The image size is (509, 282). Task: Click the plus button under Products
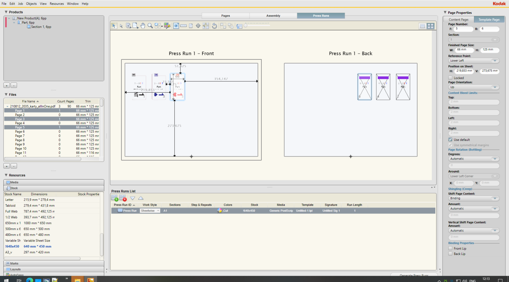coord(7,86)
